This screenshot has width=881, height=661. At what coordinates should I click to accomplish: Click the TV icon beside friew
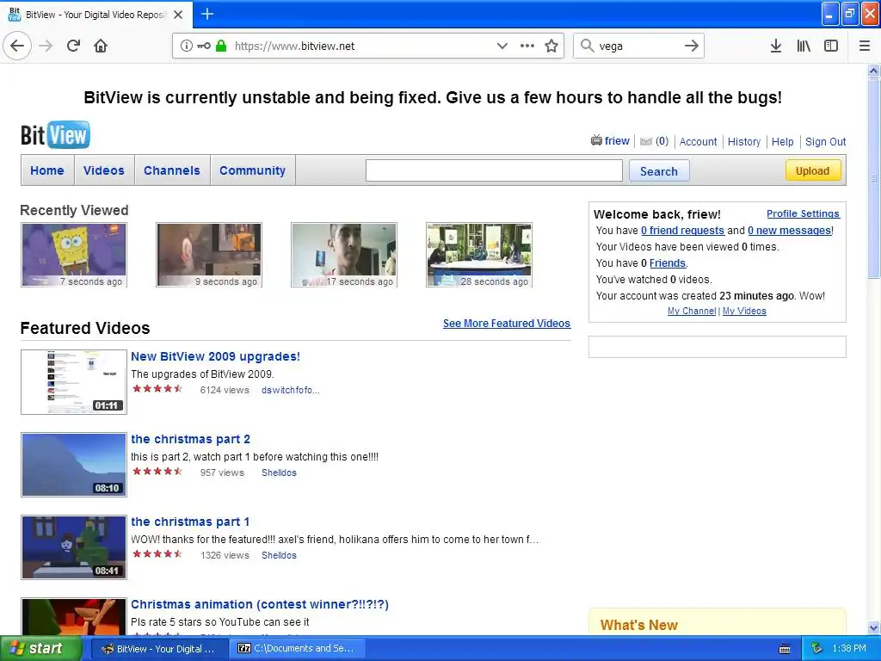click(596, 140)
